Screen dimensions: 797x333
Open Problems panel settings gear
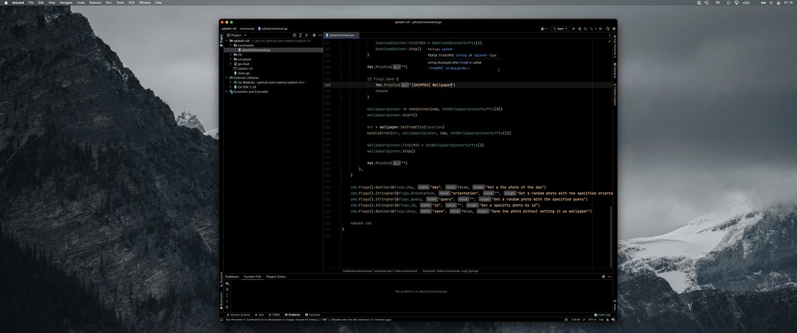[603, 277]
